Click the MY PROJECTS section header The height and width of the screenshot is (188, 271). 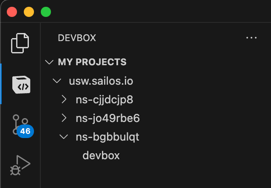pos(92,62)
